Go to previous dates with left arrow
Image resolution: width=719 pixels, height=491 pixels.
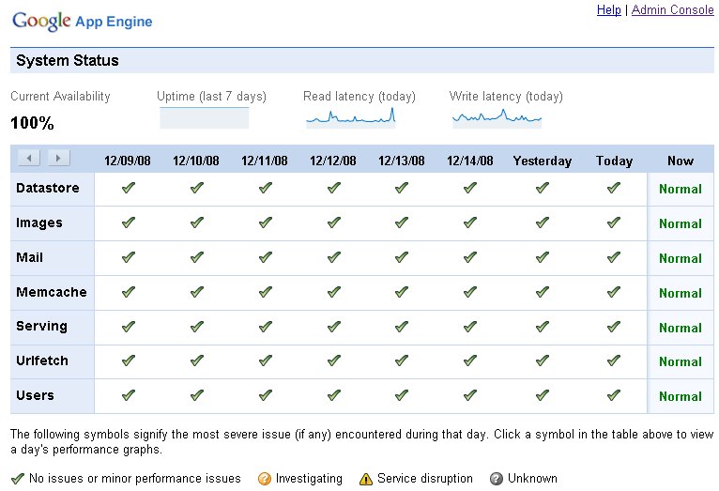[x=28, y=158]
